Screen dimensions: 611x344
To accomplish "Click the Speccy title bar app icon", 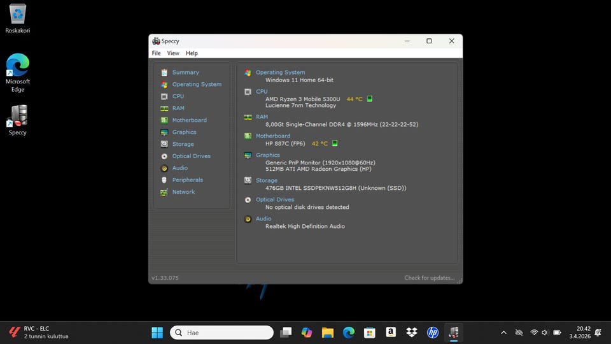I will tap(157, 41).
